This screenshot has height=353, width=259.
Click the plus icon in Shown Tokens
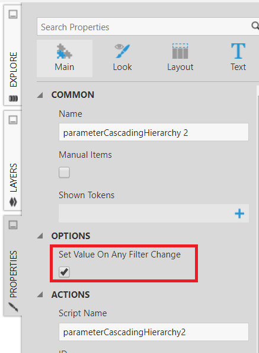(x=239, y=214)
